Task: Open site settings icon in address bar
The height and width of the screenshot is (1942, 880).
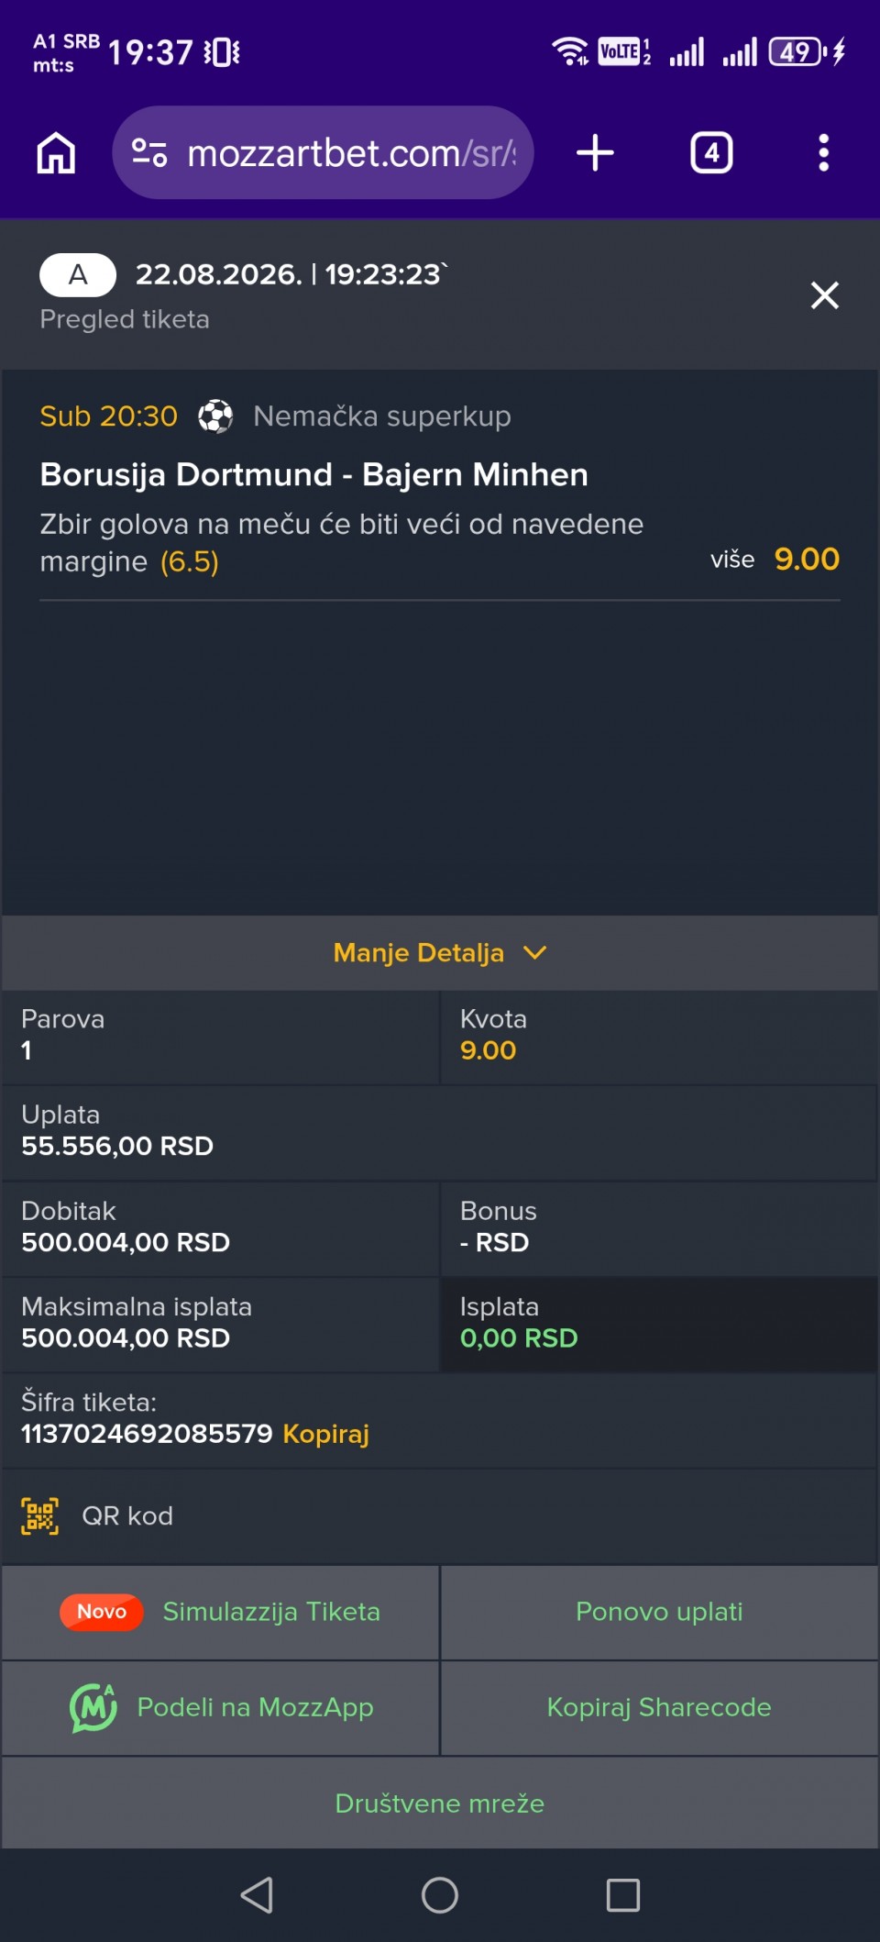Action: pyautogui.click(x=149, y=152)
